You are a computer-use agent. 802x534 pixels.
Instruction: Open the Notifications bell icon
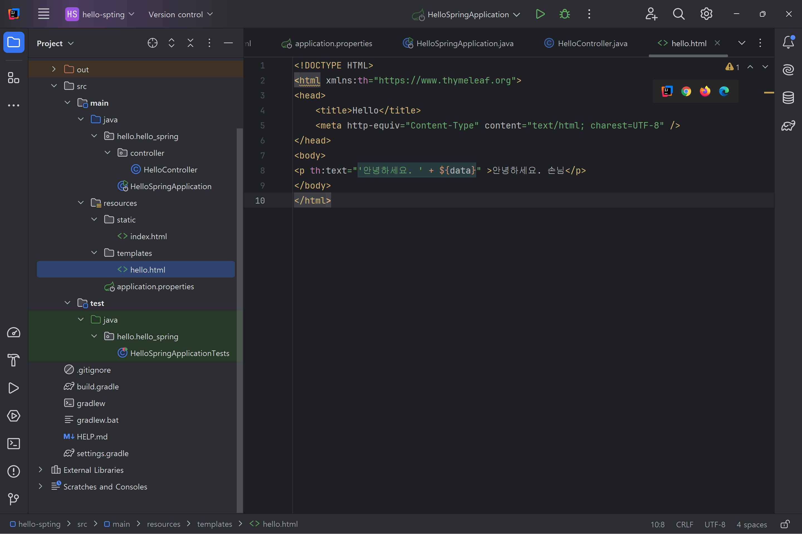788,42
